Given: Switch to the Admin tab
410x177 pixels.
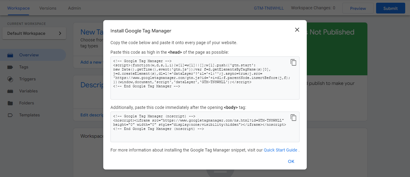Looking at the screenshot, I should point(74,8).
